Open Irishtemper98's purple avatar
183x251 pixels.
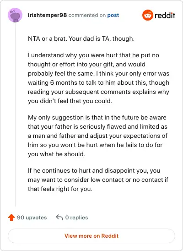tap(15, 15)
